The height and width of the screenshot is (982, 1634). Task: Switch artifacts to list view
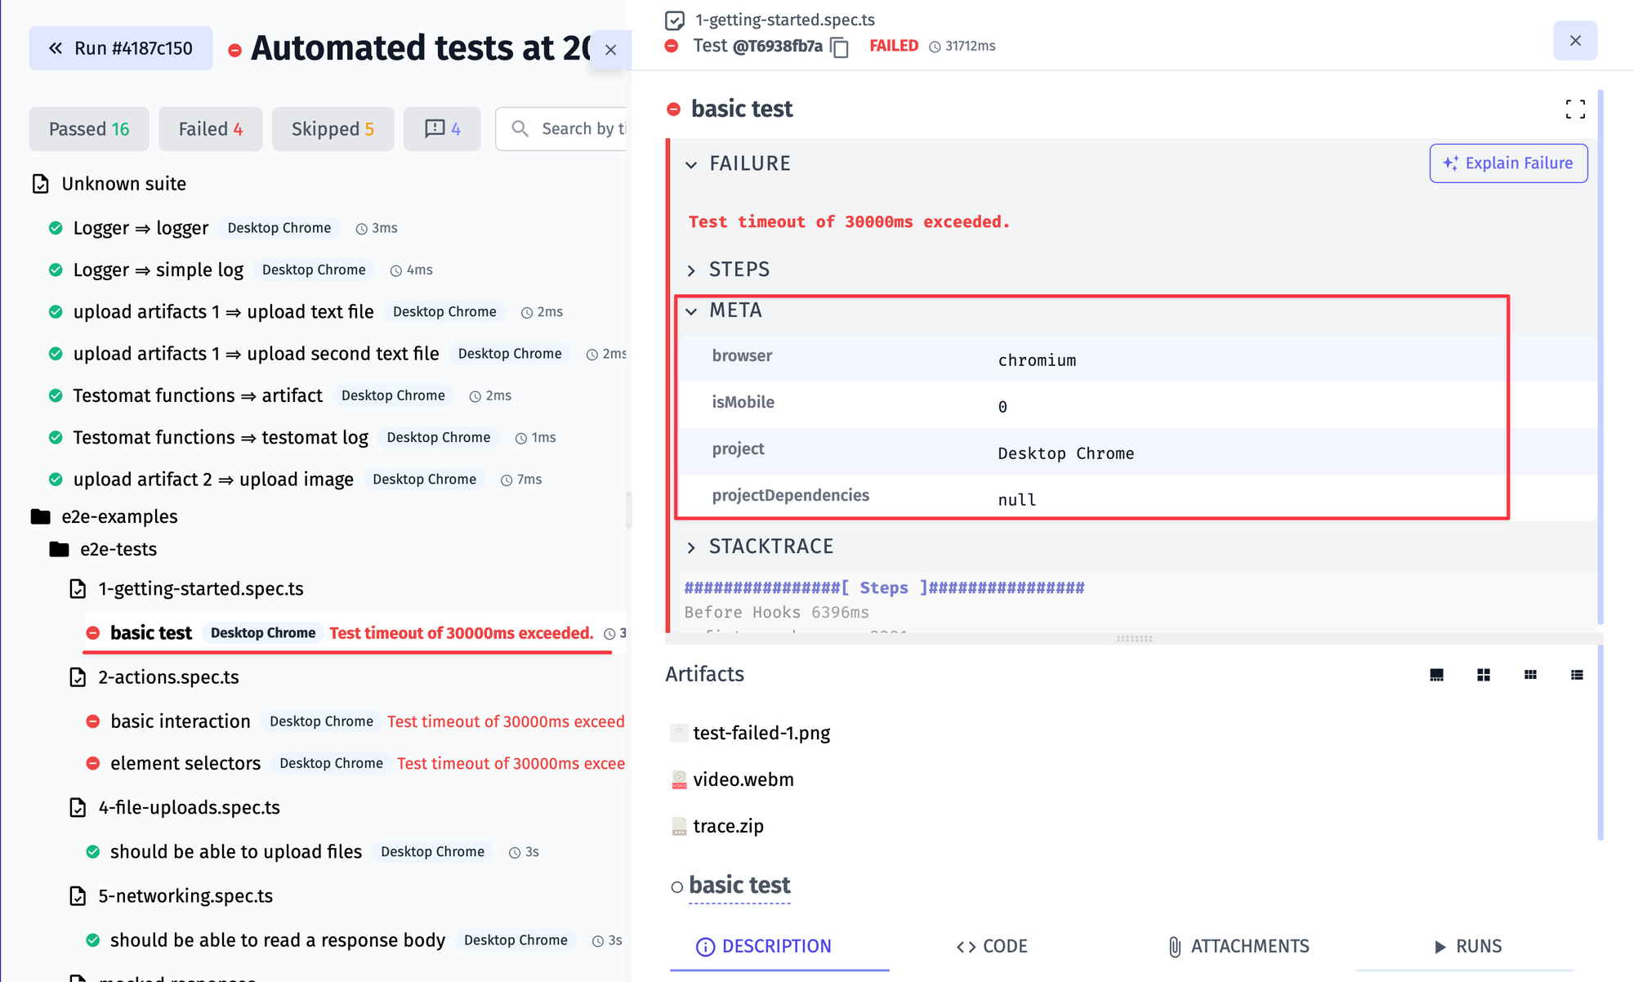[1577, 675]
